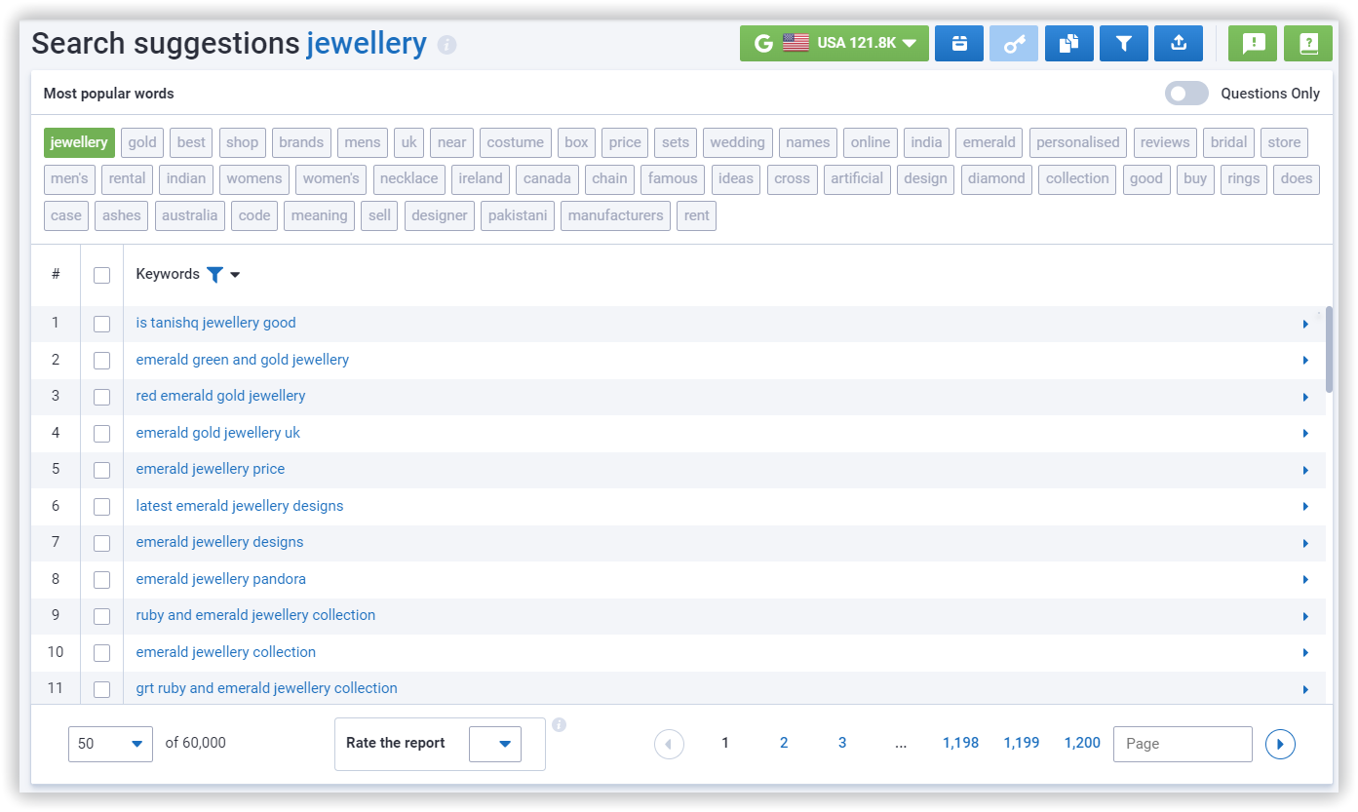Image resolution: width=1358 pixels, height=812 pixels.
Task: Open the help book icon
Action: click(1307, 43)
